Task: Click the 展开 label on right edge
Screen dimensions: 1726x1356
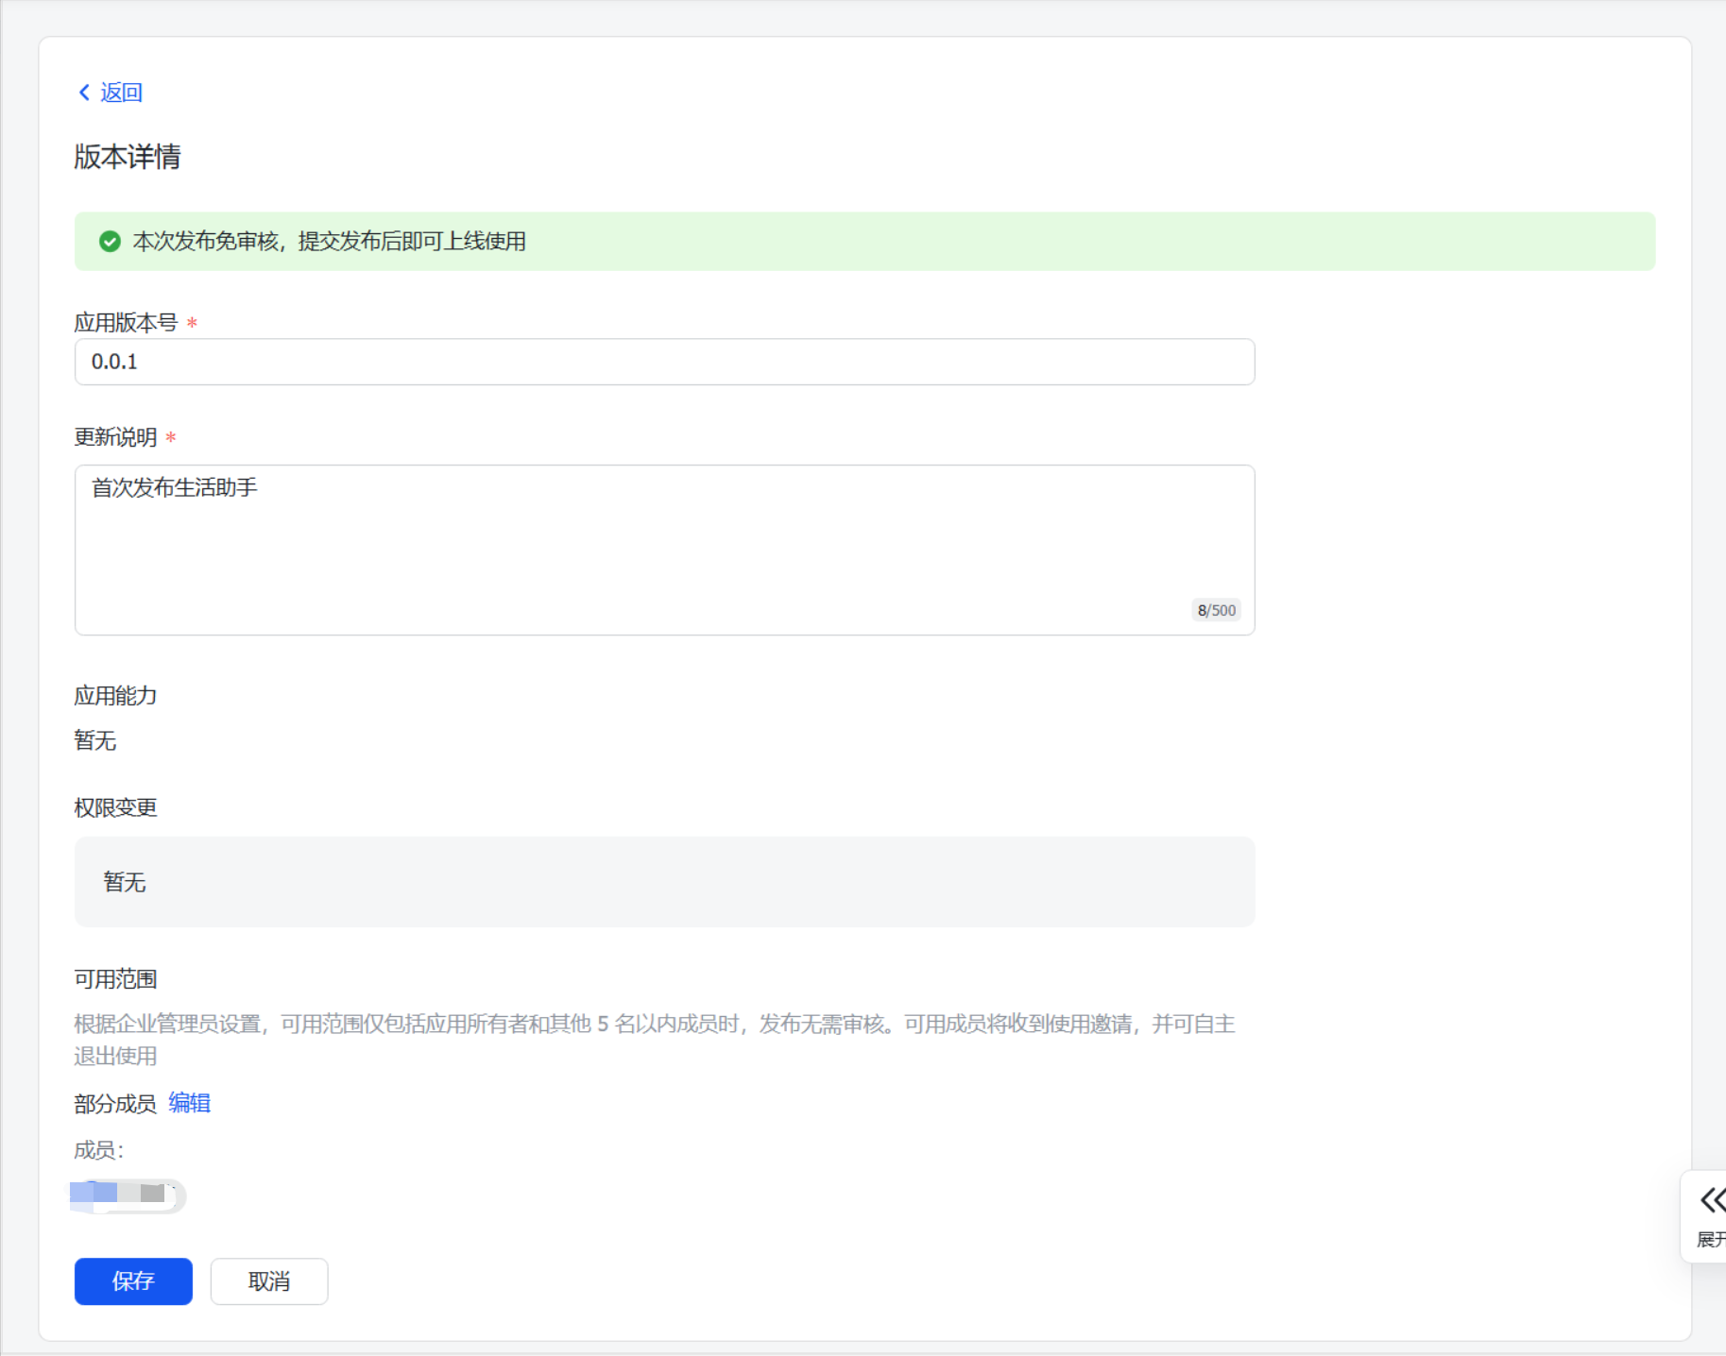Action: (1710, 1239)
